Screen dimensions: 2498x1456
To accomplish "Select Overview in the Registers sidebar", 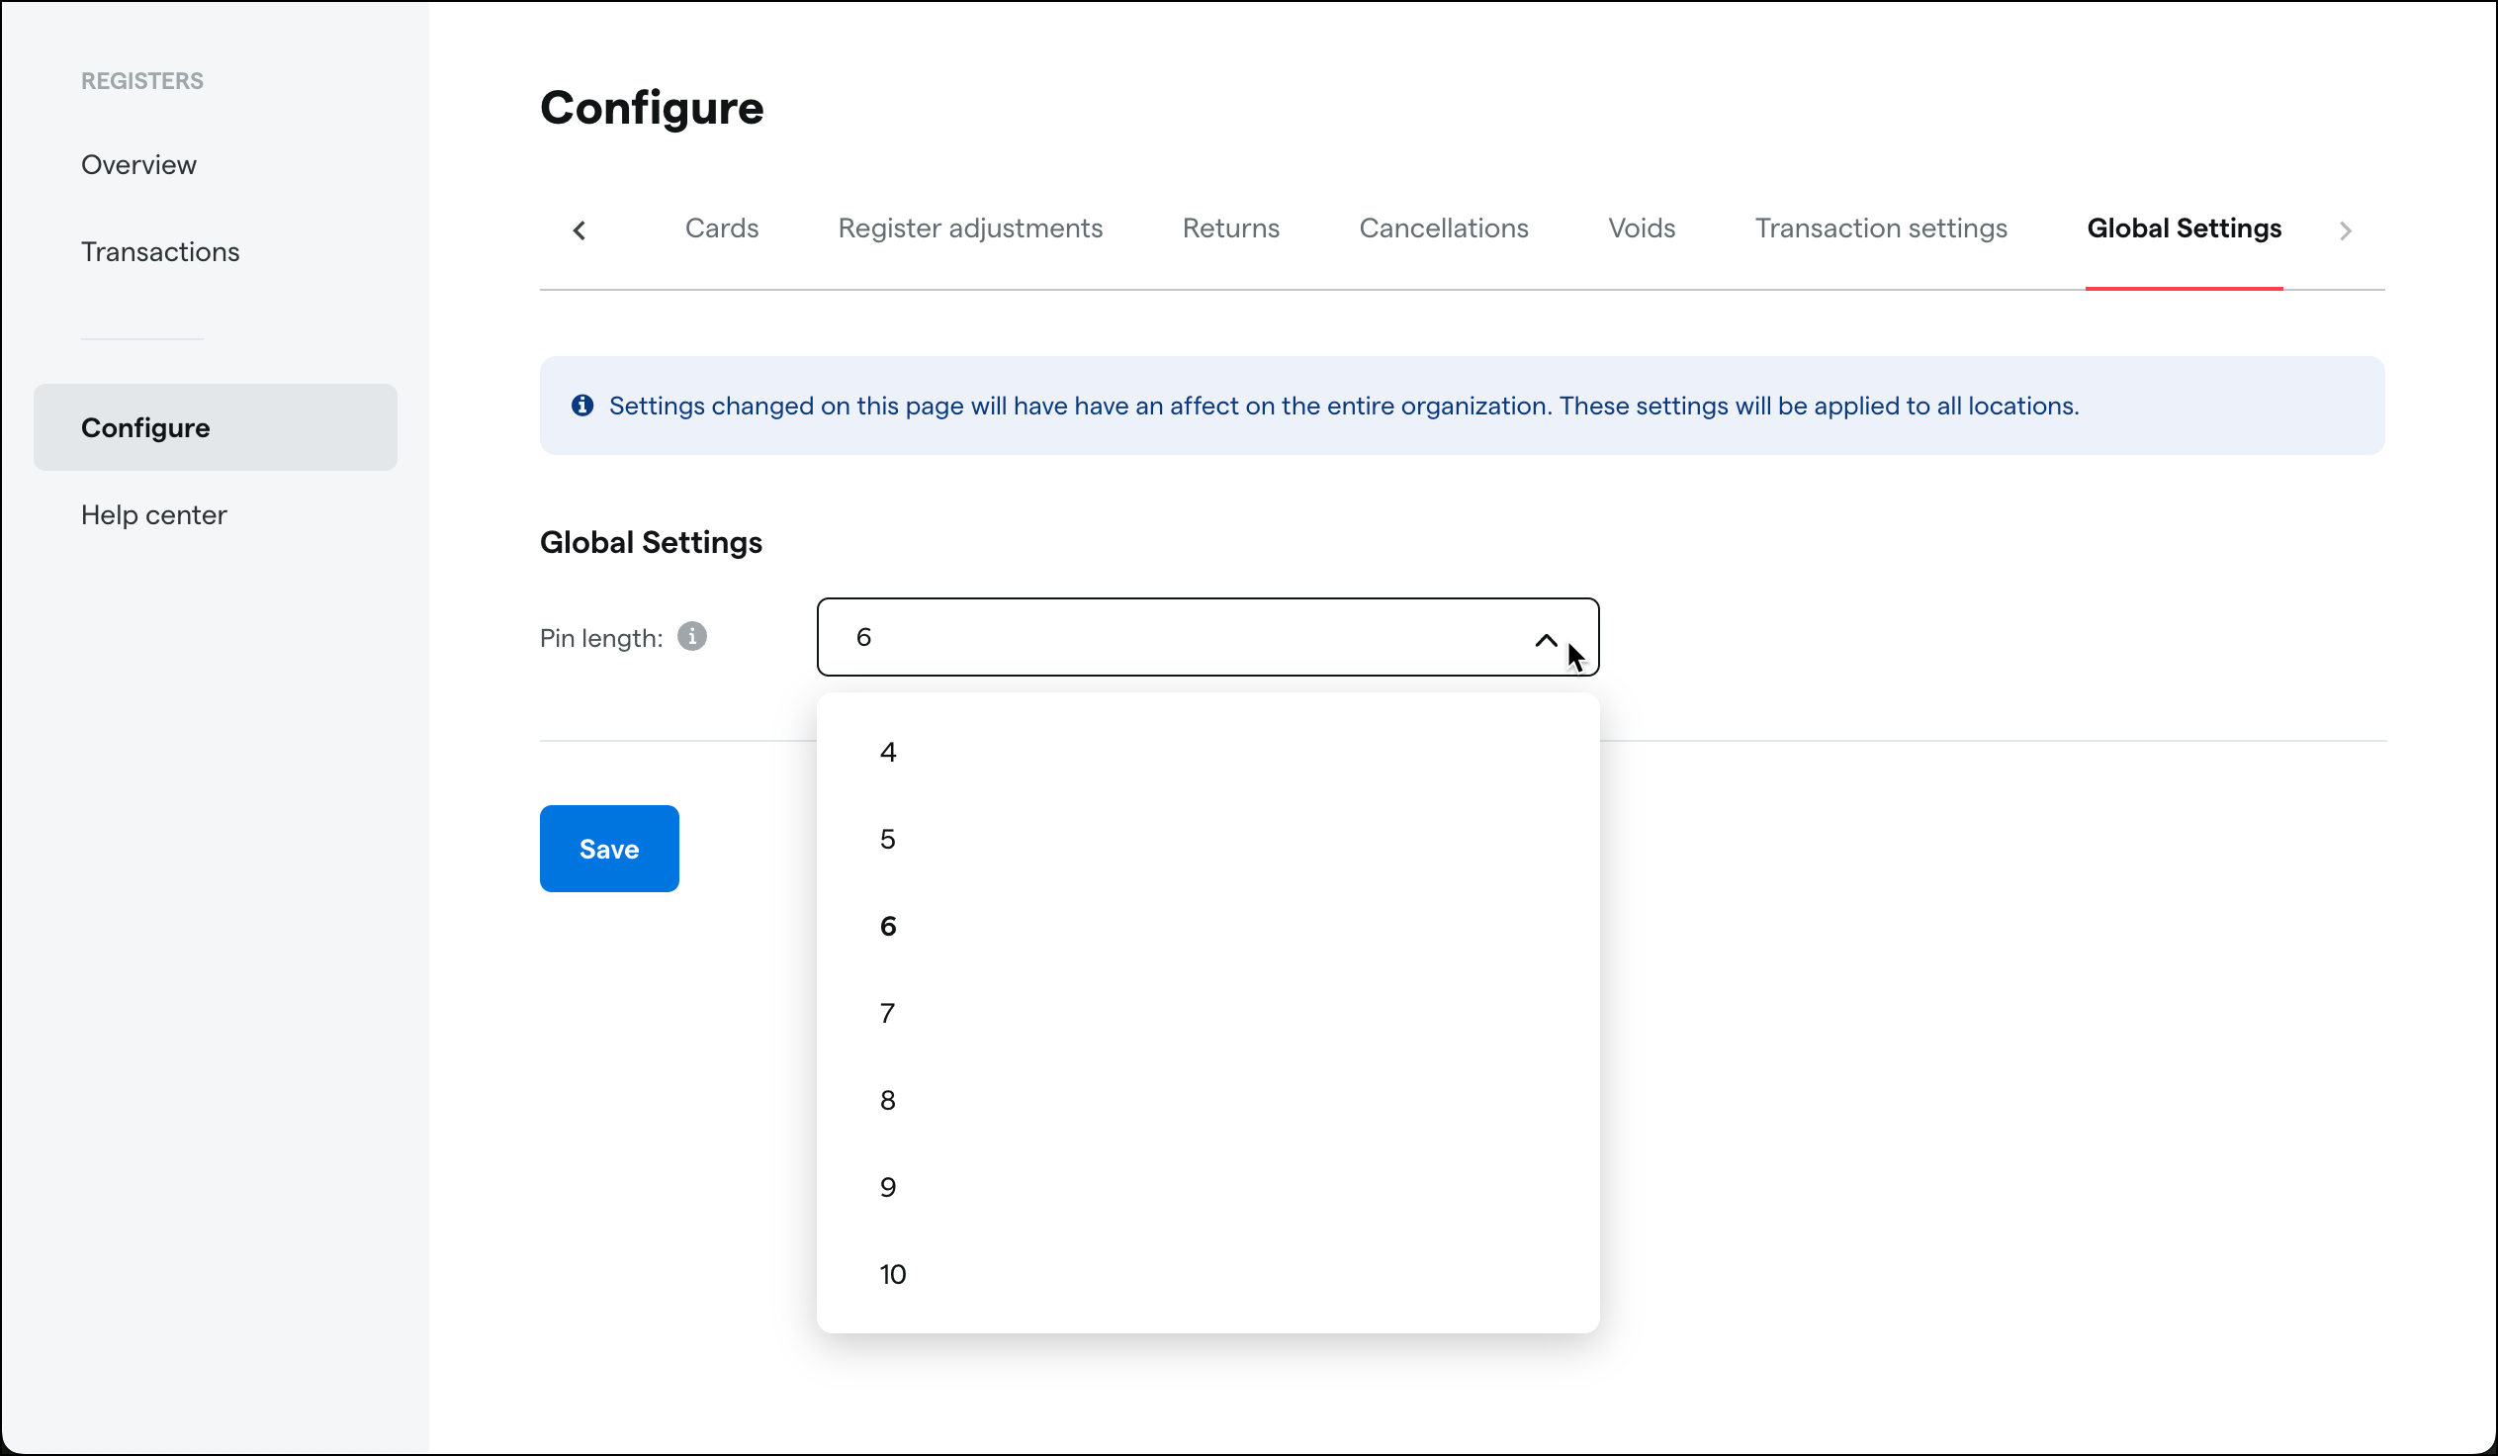I will point(137,164).
